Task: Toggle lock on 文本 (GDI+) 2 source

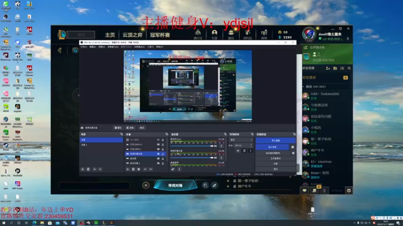Action: 163,145
